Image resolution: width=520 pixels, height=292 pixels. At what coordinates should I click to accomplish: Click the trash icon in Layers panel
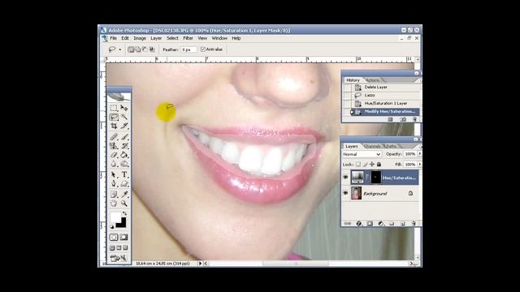(x=414, y=224)
